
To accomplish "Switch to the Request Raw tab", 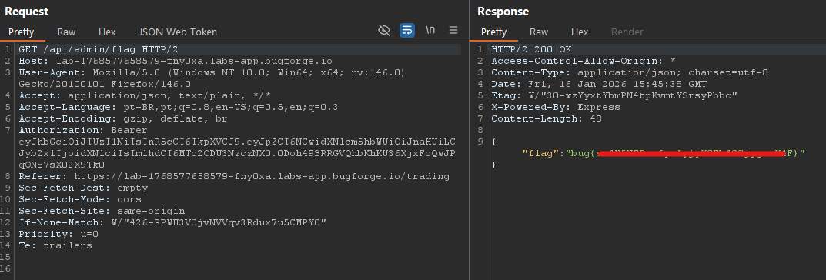I will coord(66,32).
